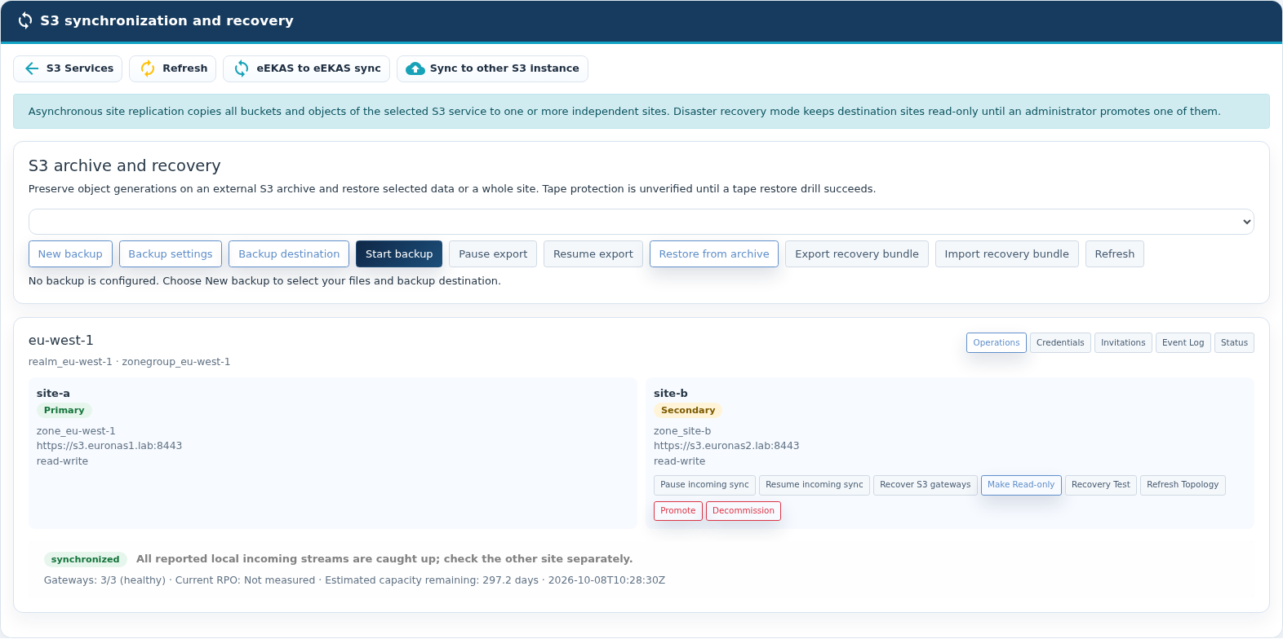Click the sync icon in the header
Image resolution: width=1283 pixels, height=639 pixels.
(x=25, y=20)
